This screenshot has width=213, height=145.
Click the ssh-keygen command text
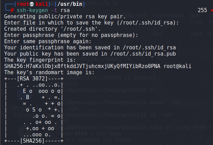point(31,10)
